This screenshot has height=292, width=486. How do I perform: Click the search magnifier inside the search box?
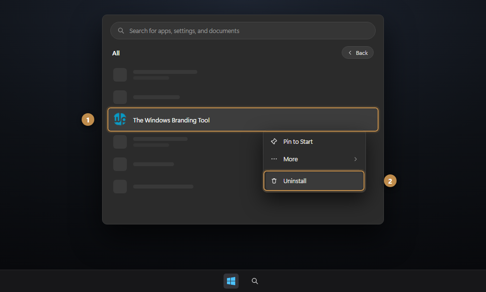coord(121,31)
